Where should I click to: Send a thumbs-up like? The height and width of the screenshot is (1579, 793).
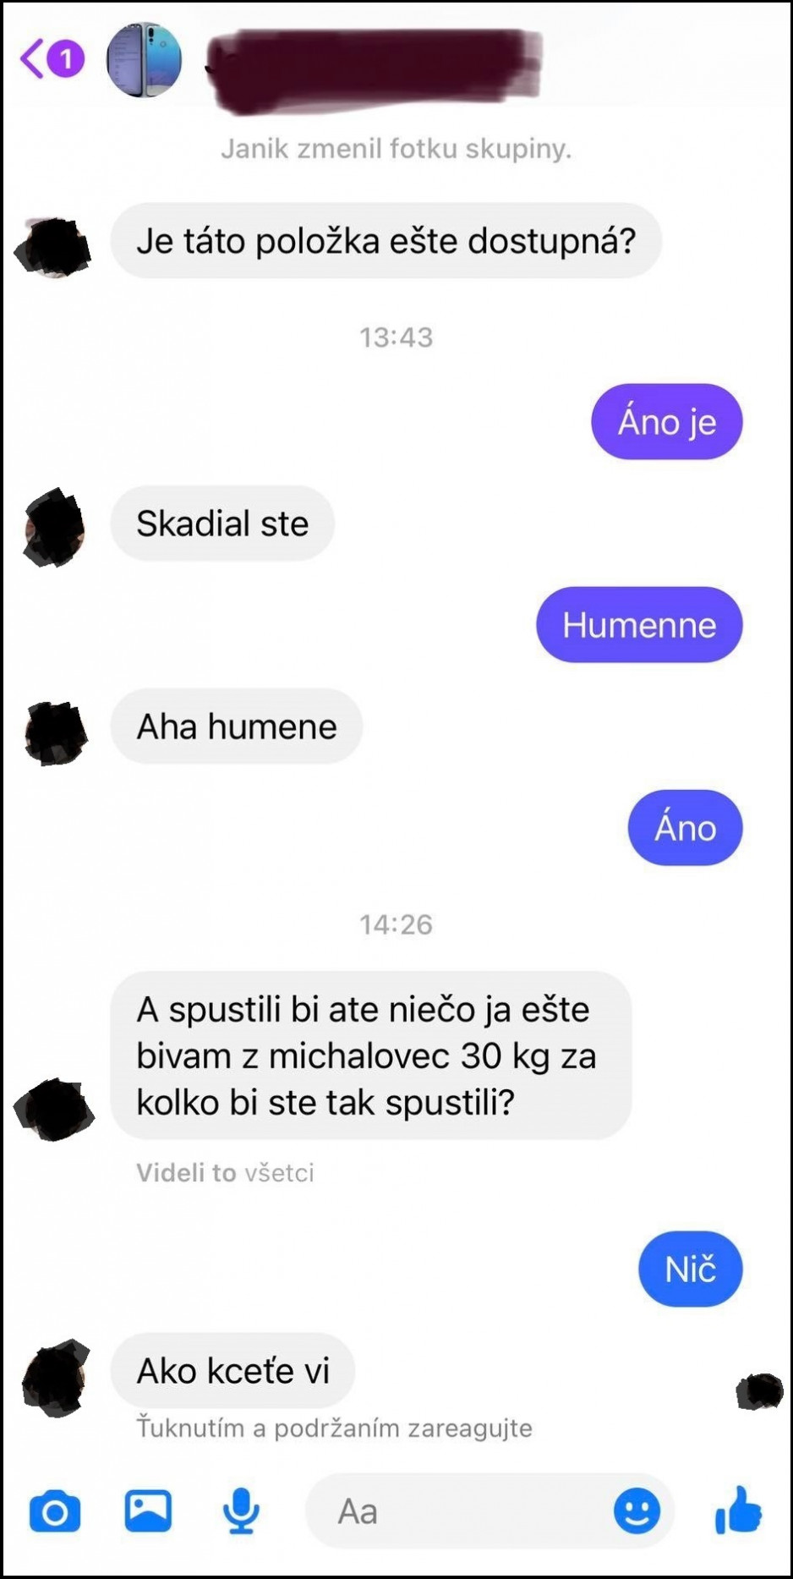(x=738, y=1510)
